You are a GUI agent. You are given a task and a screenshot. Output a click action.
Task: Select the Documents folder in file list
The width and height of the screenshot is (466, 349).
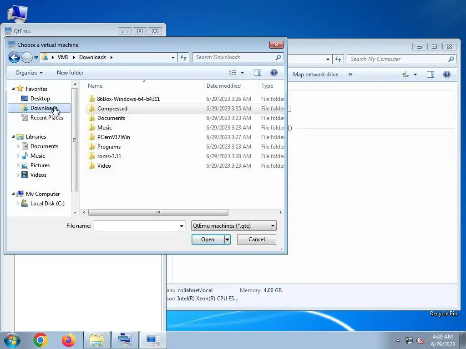pyautogui.click(x=111, y=118)
